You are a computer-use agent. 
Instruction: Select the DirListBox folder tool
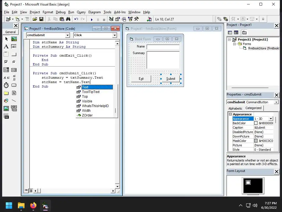(6, 93)
